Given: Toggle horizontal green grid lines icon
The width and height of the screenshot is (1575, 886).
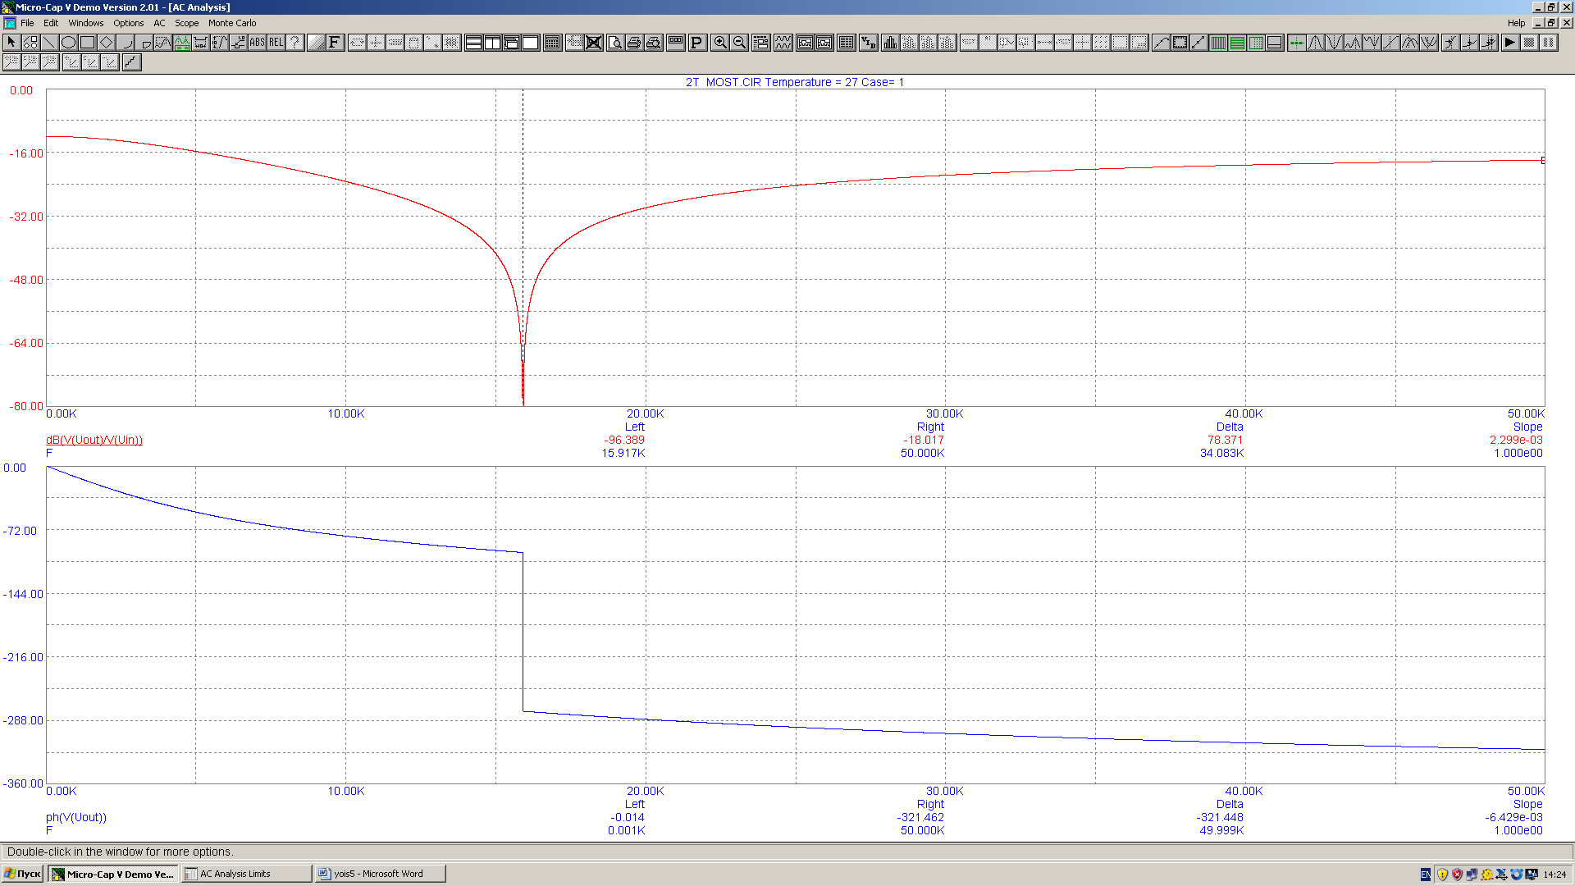Looking at the screenshot, I should click(x=1237, y=43).
